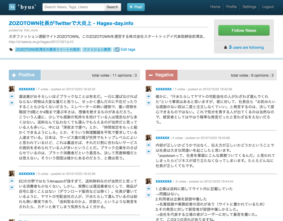Open Settings from the top bar

point(249,7)
